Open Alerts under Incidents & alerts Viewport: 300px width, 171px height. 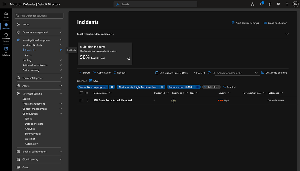pos(28,55)
